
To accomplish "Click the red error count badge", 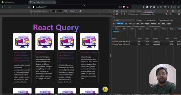I will 168,11.
